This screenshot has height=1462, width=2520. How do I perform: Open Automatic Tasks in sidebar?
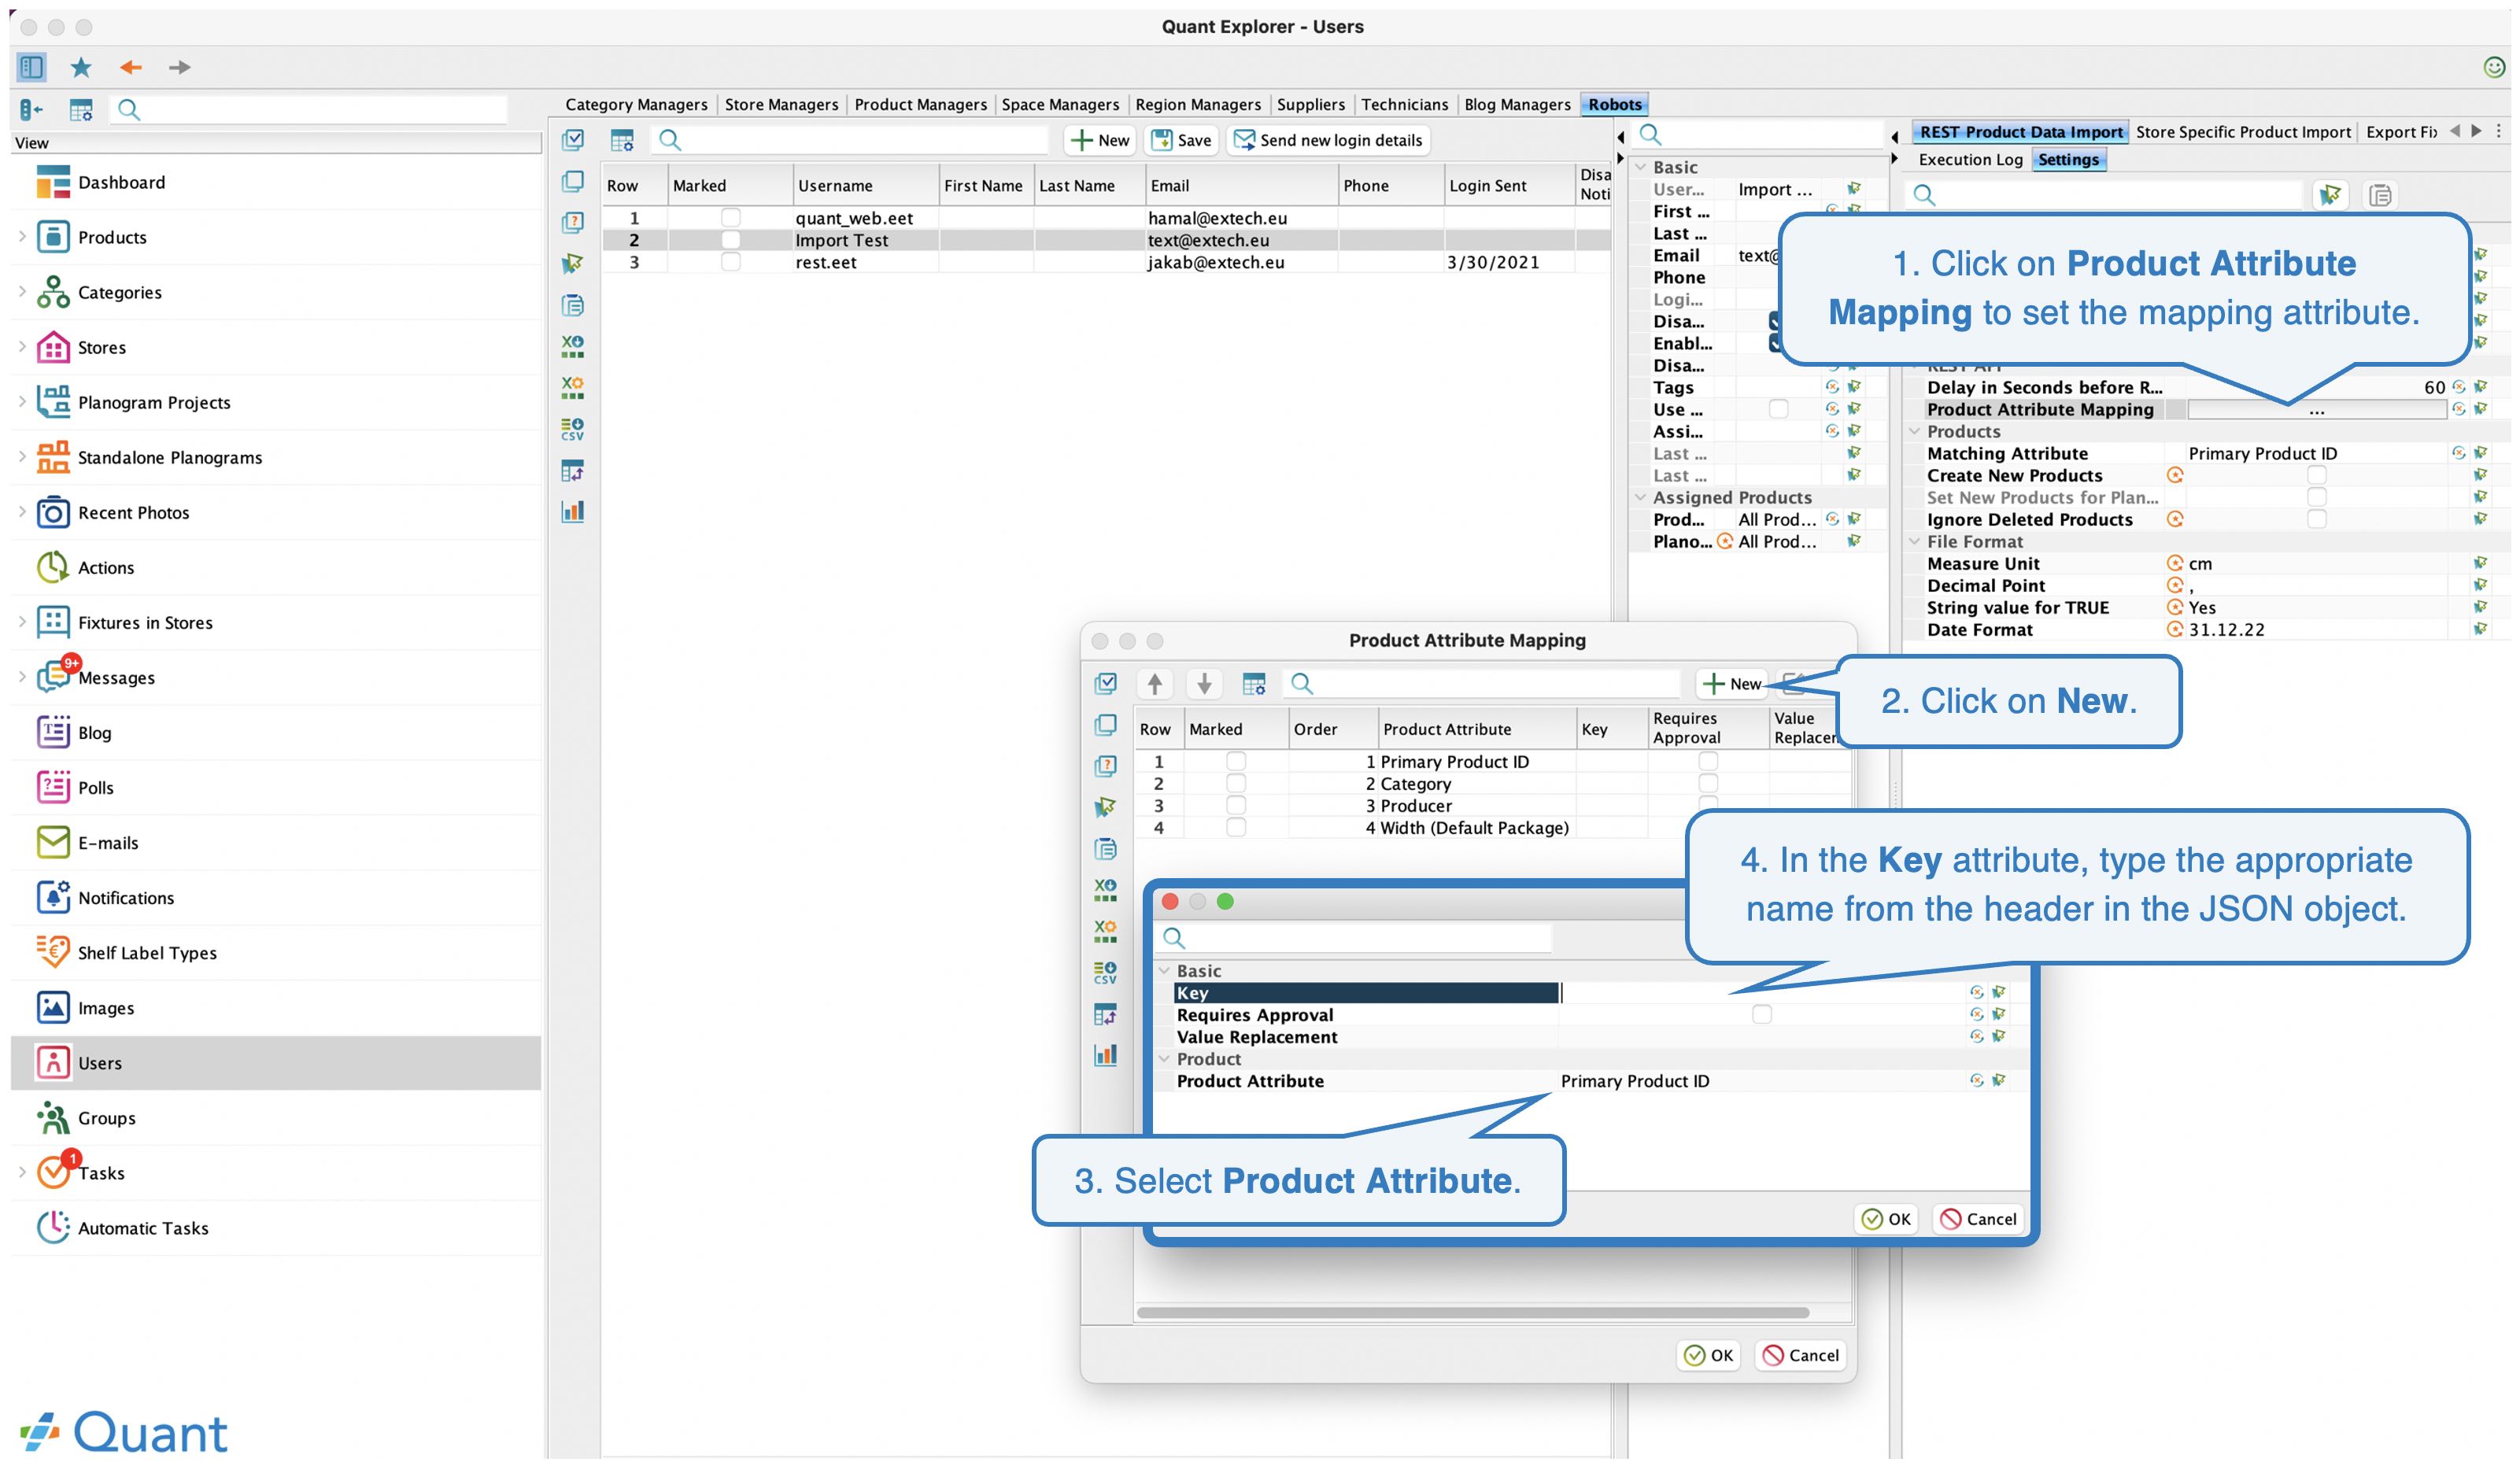coord(143,1227)
